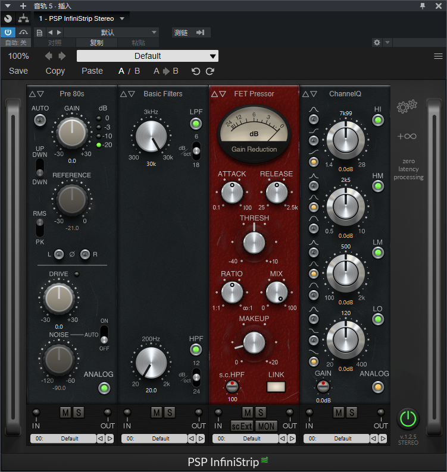
Task: Open the gears settings icon on right panel
Action: (407, 106)
